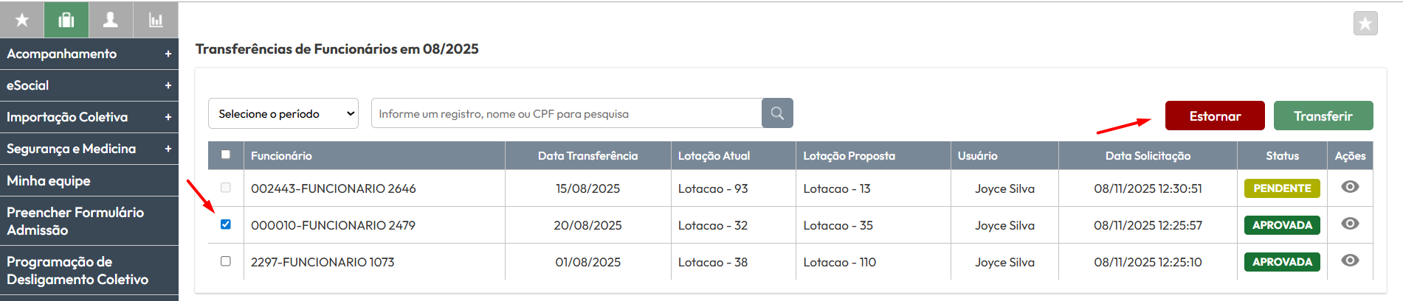
Task: Open the star favorites tab in sidebar
Action: 22,20
